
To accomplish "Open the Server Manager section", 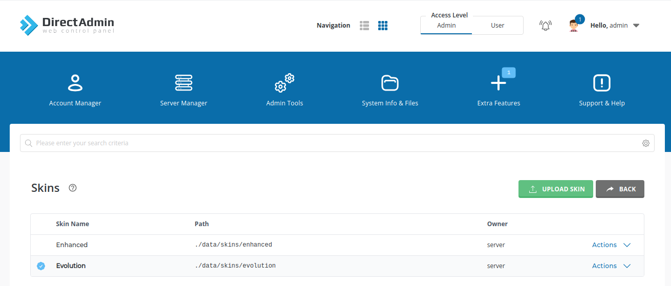I will pos(183,83).
